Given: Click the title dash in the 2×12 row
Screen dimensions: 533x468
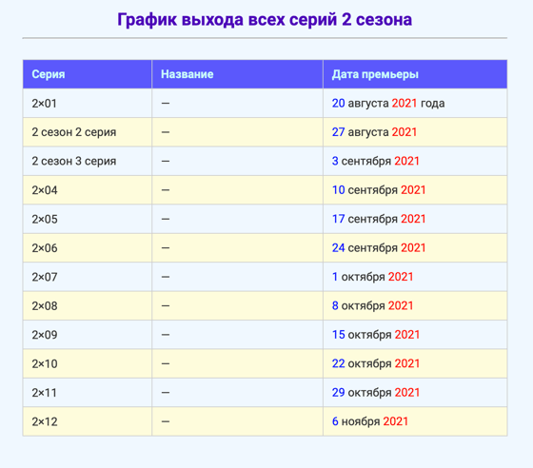Looking at the screenshot, I should tap(166, 421).
